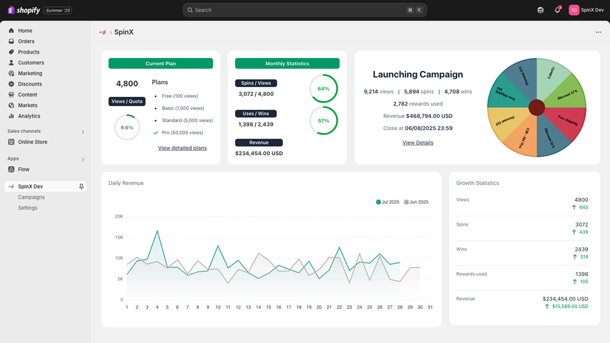Click the Marketing target icon

pos(11,73)
